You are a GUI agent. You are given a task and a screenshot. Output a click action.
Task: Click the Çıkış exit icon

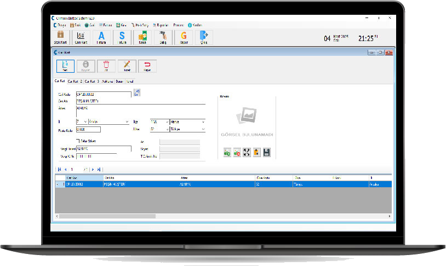(204, 37)
